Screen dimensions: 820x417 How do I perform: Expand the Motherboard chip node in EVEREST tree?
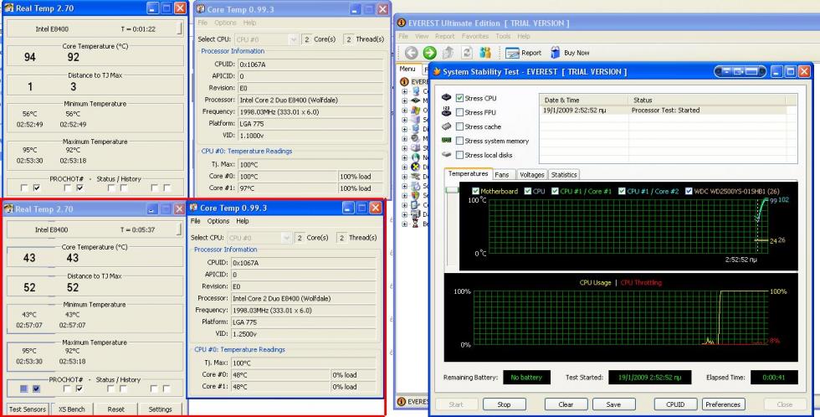click(404, 101)
